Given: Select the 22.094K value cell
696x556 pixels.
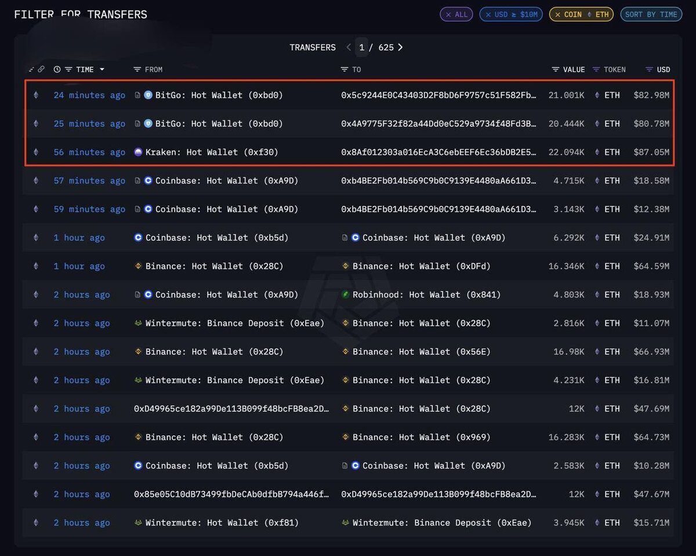Looking at the screenshot, I should (567, 152).
